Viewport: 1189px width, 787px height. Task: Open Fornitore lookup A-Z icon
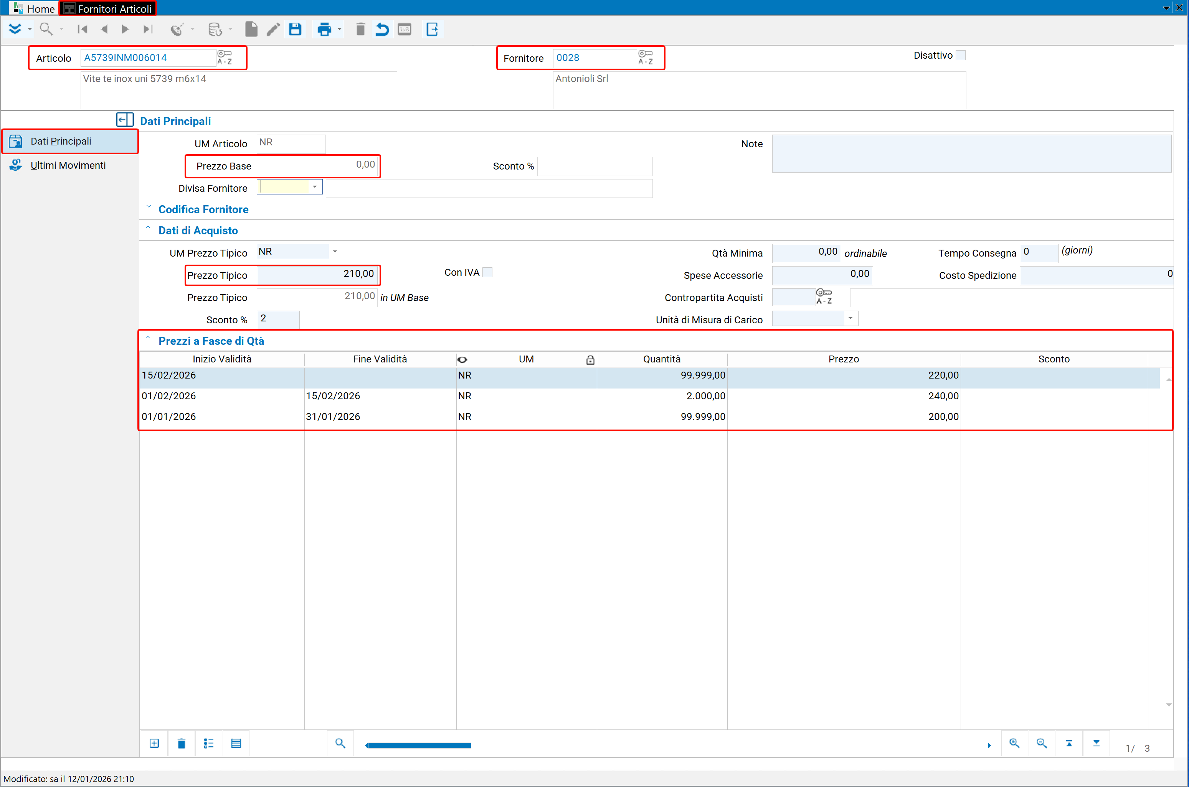click(646, 57)
